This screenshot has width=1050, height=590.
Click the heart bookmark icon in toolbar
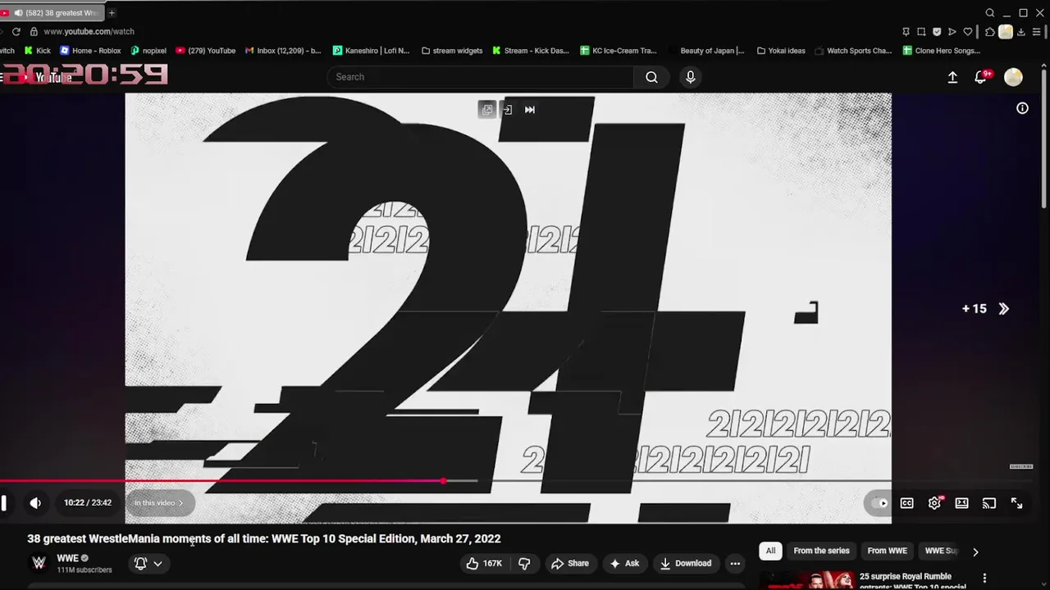968,32
